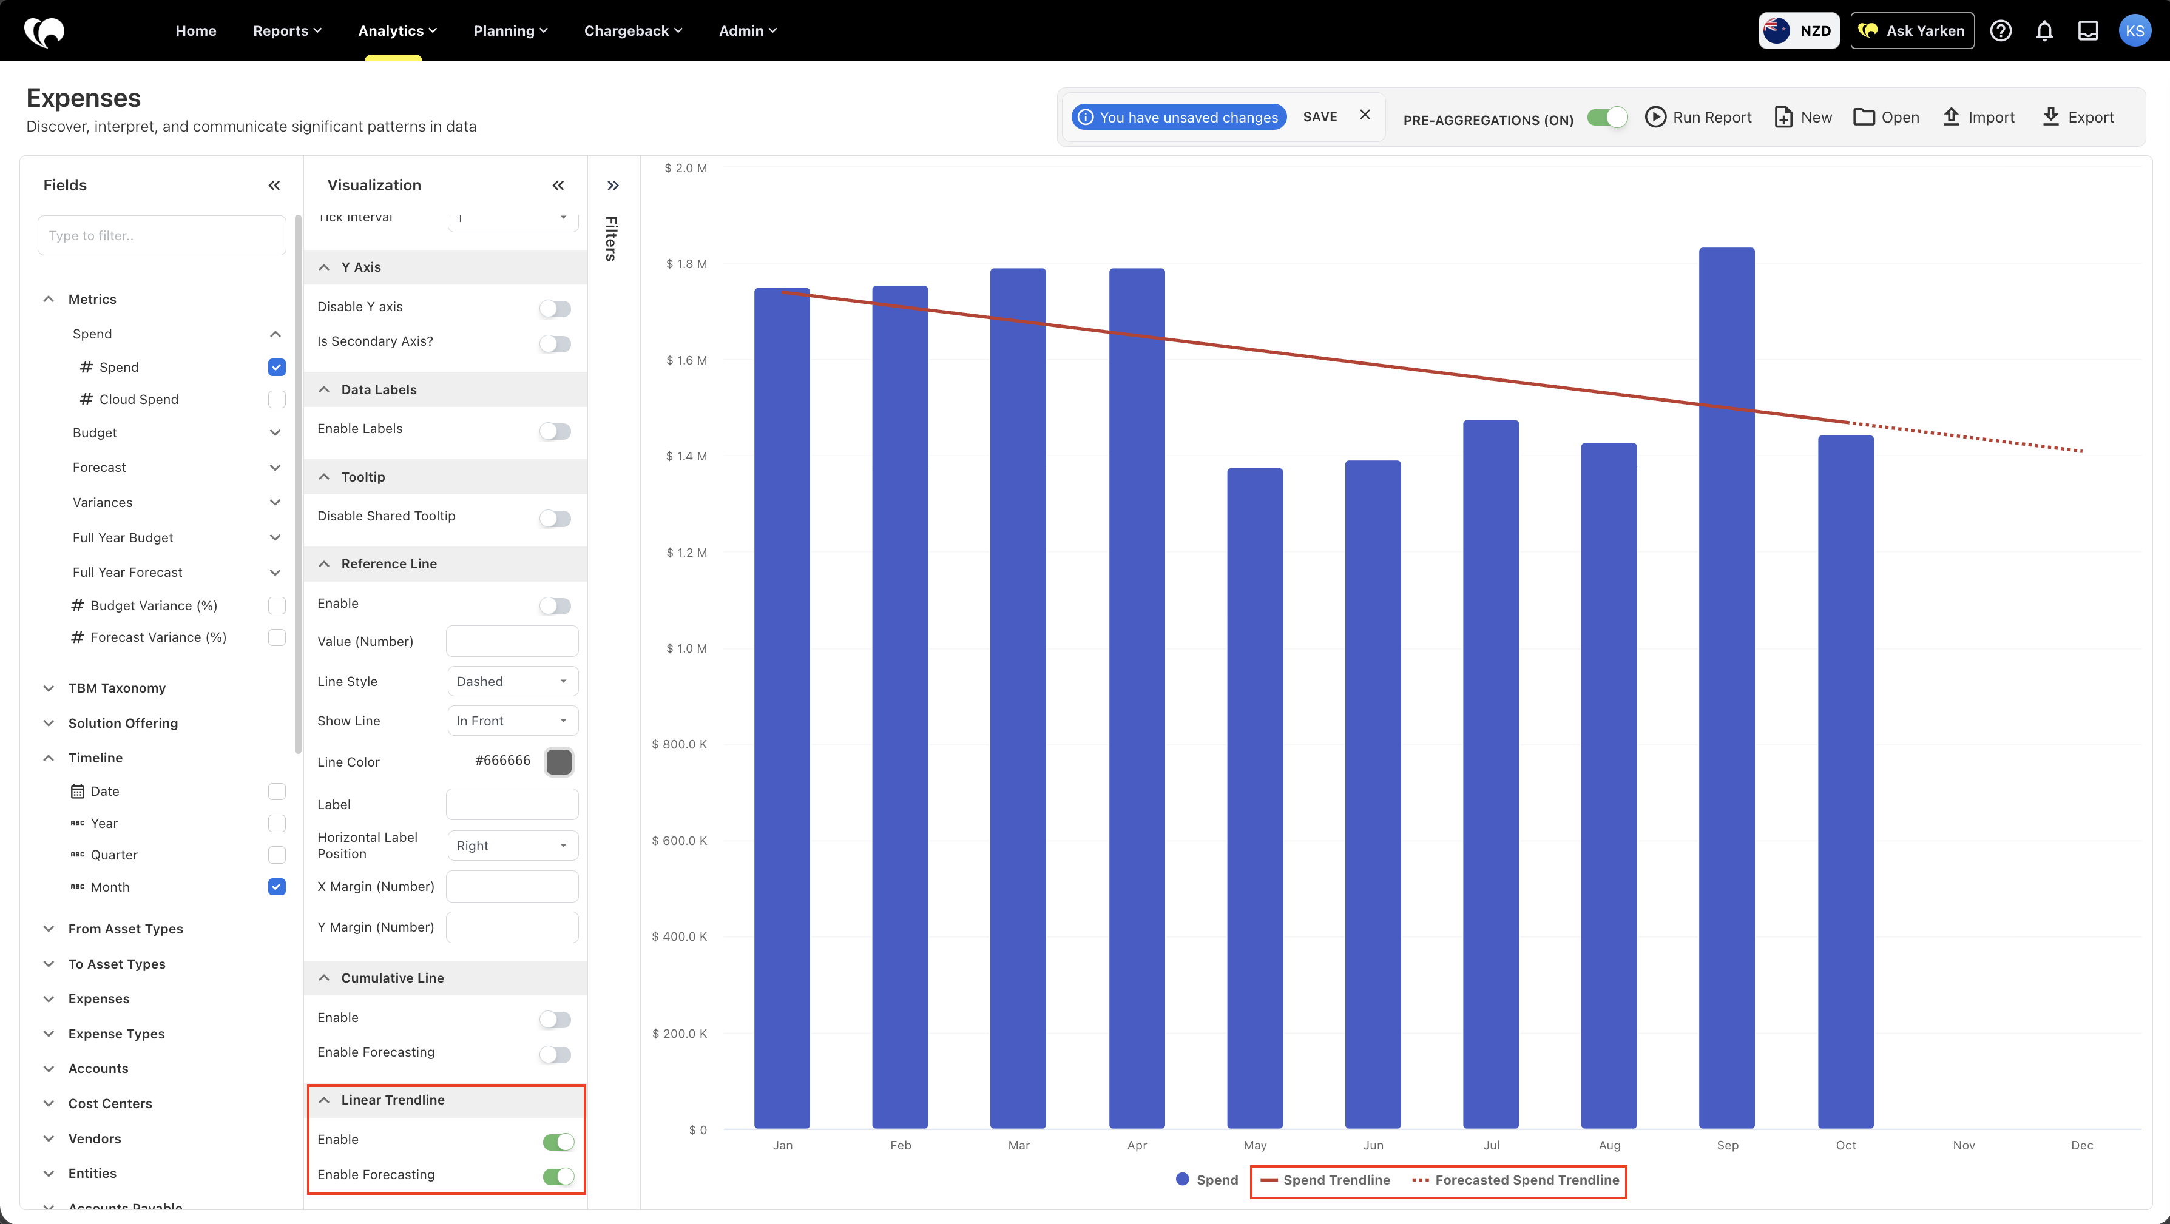Click the Run Report play icon
The width and height of the screenshot is (2170, 1224).
click(x=1655, y=117)
